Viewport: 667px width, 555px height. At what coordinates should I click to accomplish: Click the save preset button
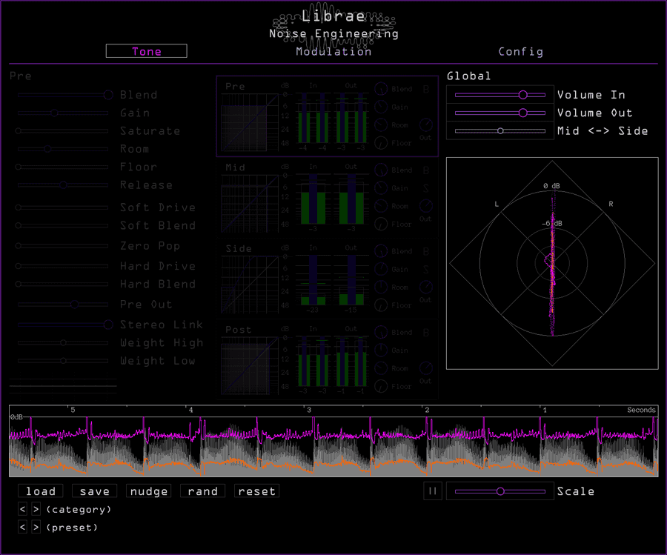(94, 491)
